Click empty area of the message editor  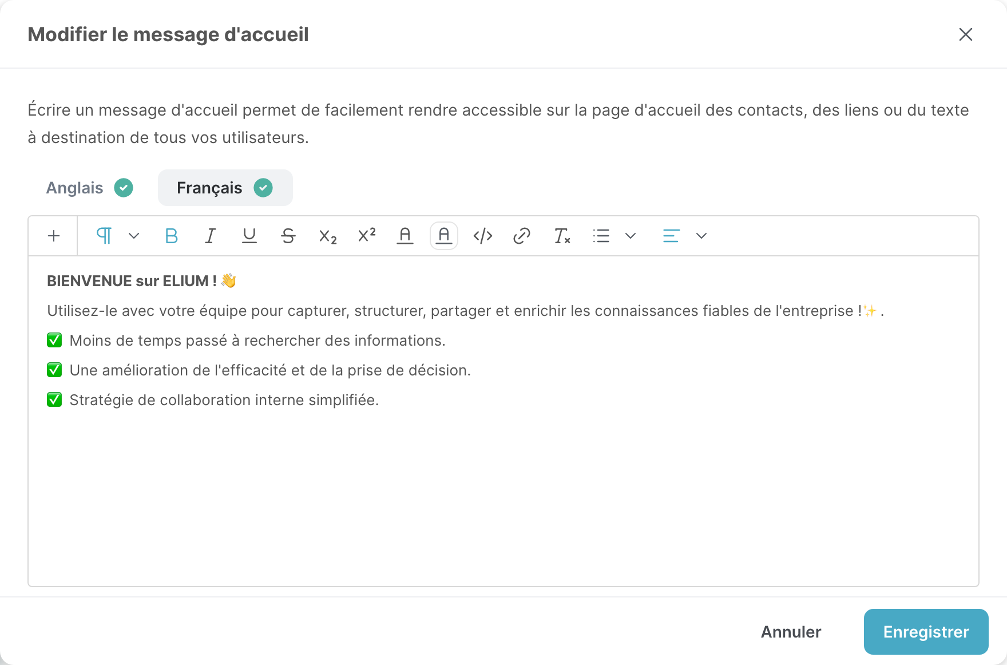click(x=503, y=498)
